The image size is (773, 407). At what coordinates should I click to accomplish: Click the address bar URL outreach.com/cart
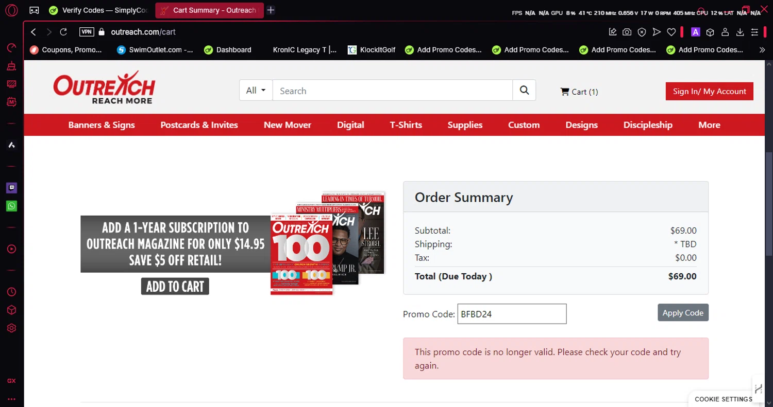point(143,32)
